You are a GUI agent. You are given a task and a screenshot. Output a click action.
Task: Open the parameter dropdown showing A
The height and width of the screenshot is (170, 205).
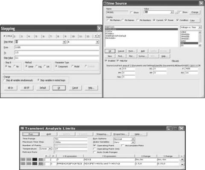click(97, 42)
